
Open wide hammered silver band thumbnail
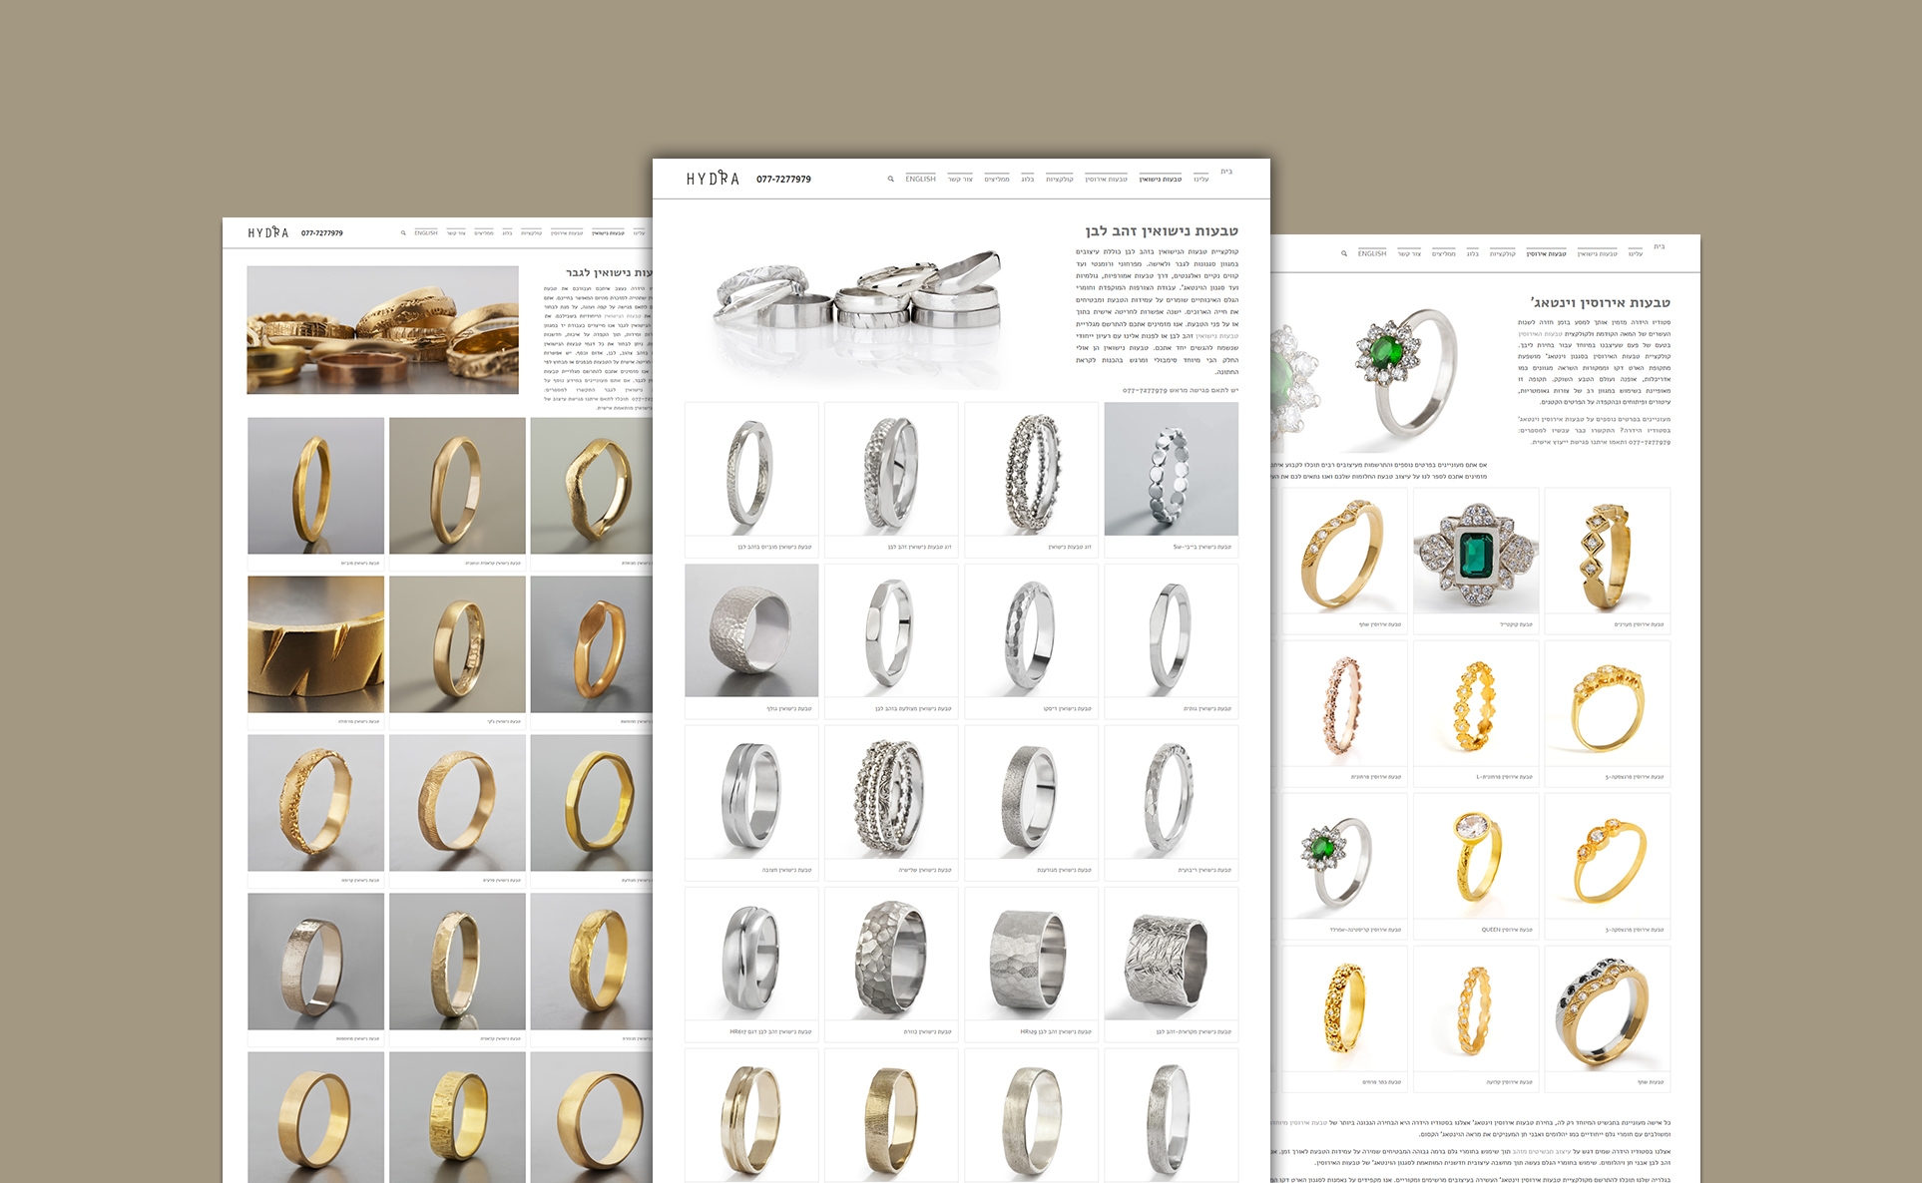point(750,630)
